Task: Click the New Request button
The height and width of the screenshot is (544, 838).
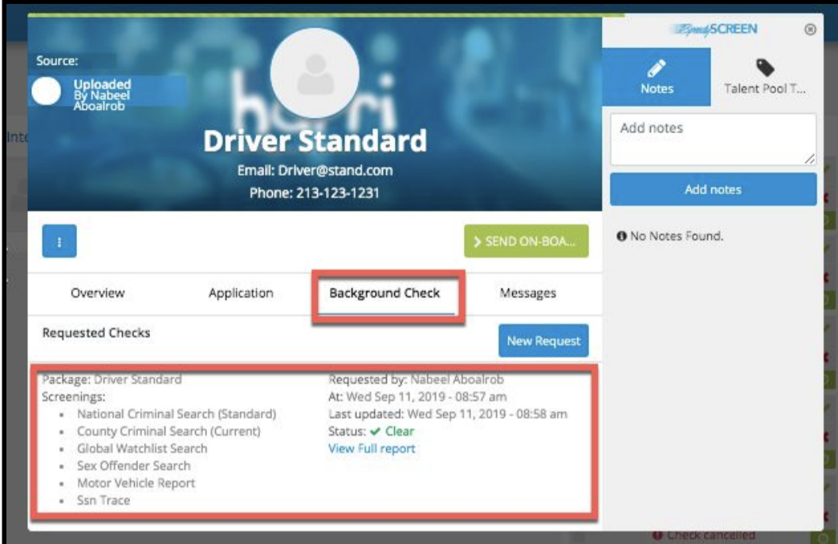Action: 543,341
